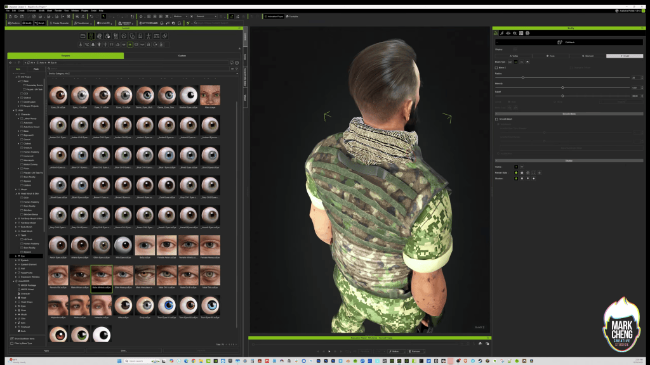Expand the Eye node in the content tree

coord(16,256)
